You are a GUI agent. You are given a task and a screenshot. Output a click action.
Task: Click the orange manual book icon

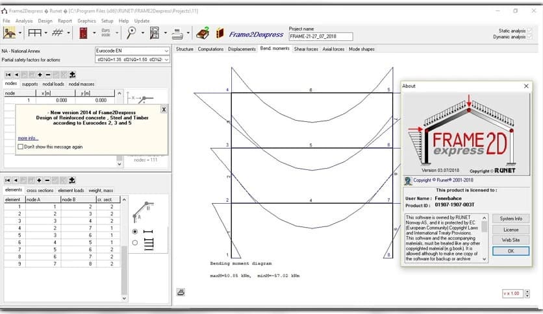click(220, 33)
